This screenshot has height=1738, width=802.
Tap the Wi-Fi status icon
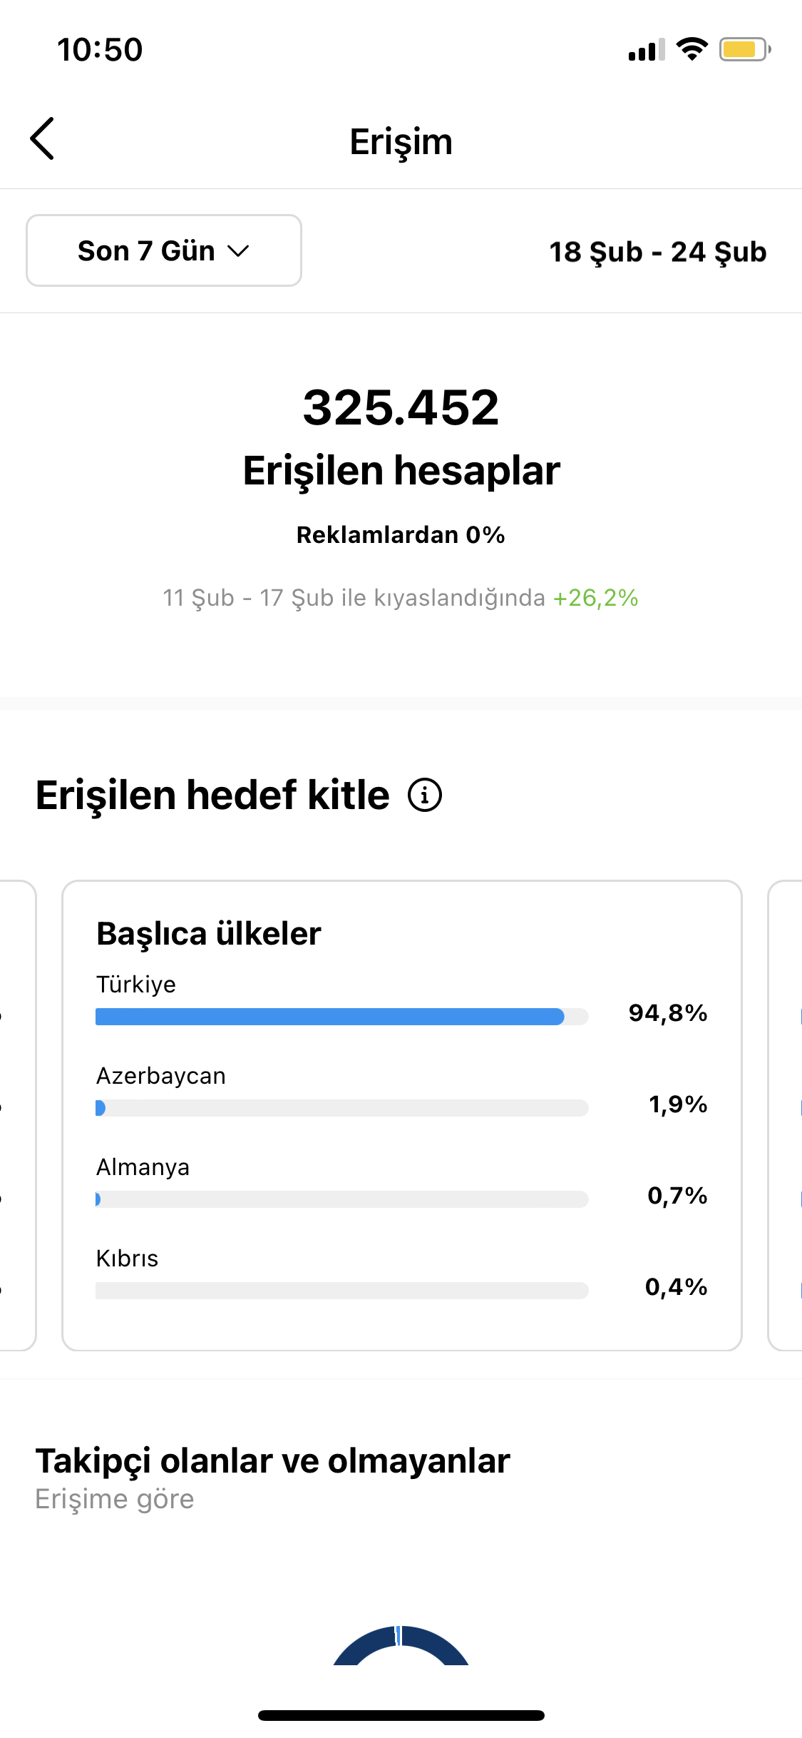click(692, 49)
